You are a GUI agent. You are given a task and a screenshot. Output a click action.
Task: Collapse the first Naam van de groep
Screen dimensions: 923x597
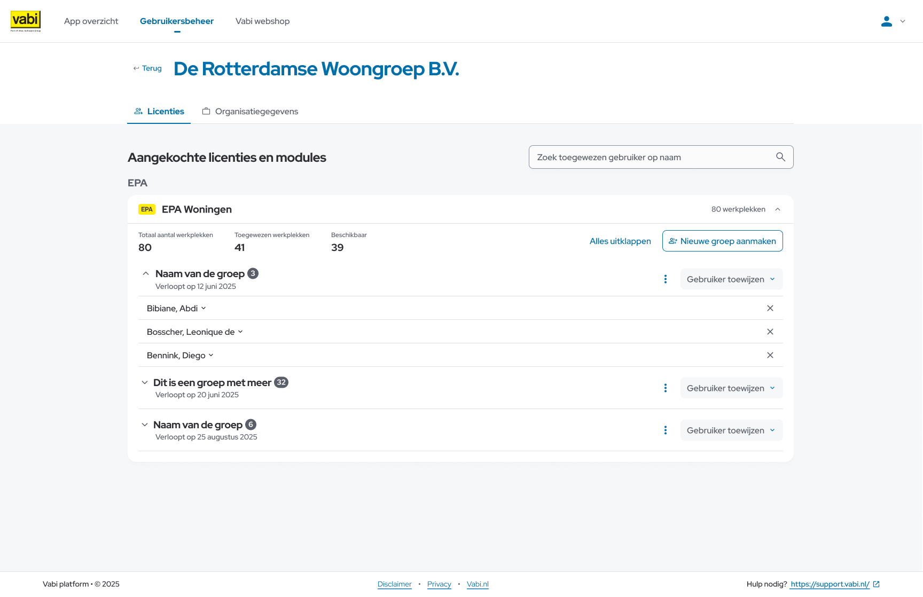coord(145,273)
